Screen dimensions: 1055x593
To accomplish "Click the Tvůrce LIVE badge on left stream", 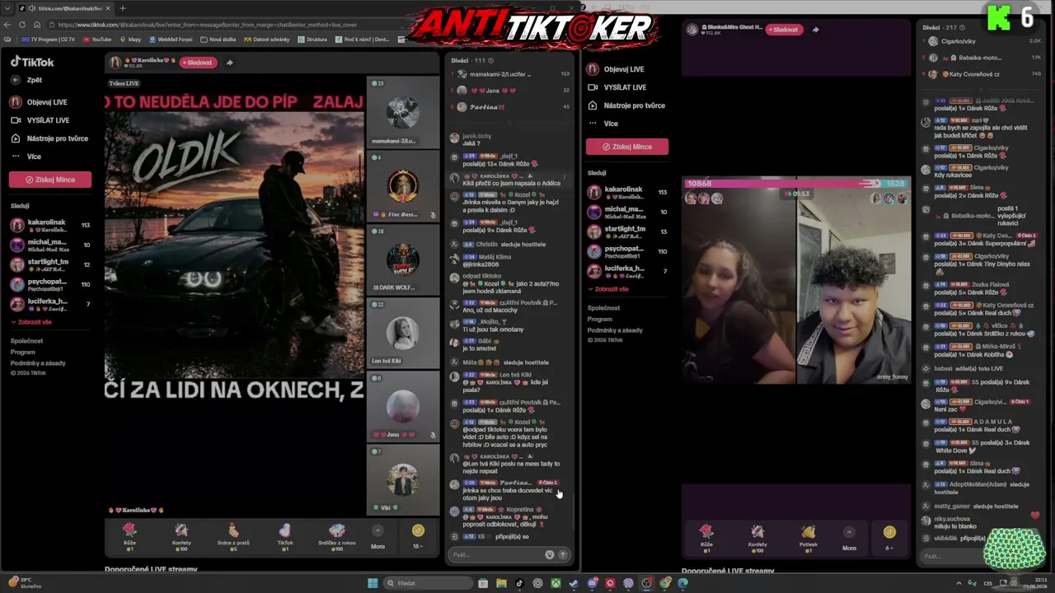I will (x=124, y=83).
